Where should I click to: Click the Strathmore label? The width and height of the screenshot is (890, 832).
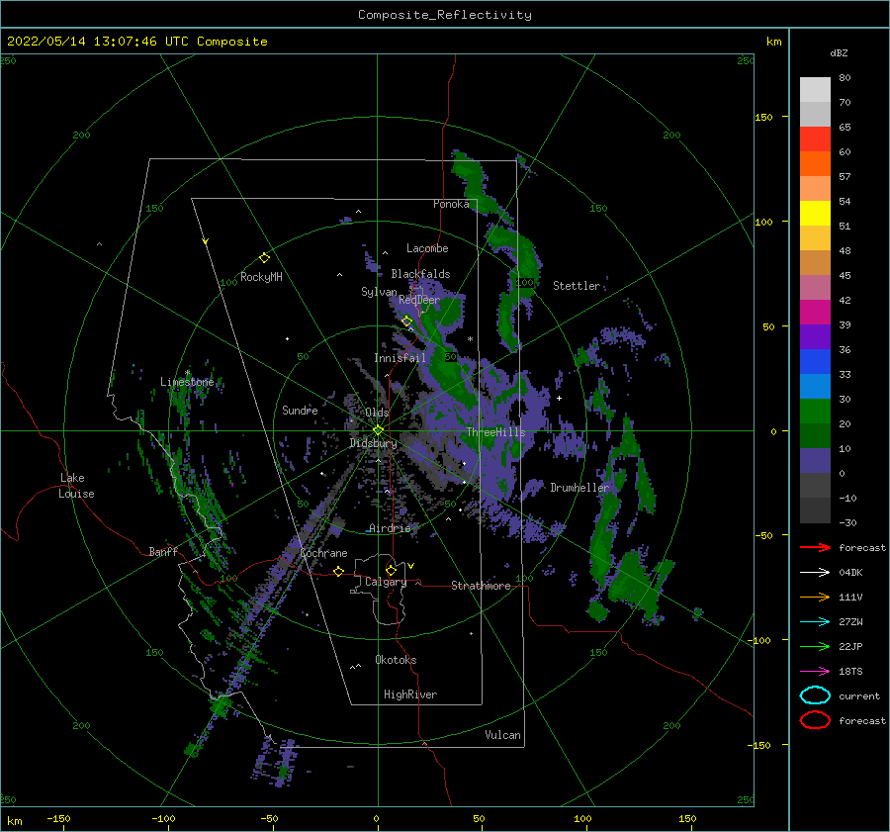point(481,586)
